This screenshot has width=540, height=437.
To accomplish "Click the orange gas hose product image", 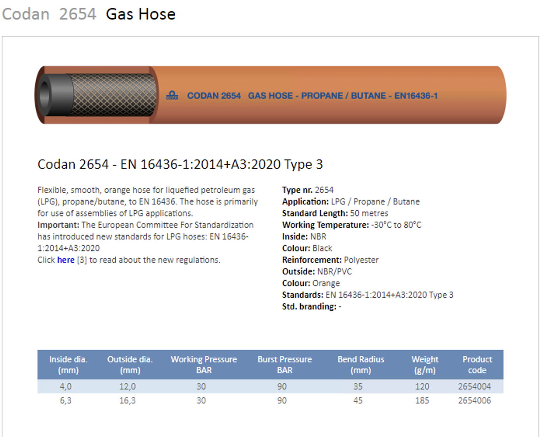I will tap(270, 95).
